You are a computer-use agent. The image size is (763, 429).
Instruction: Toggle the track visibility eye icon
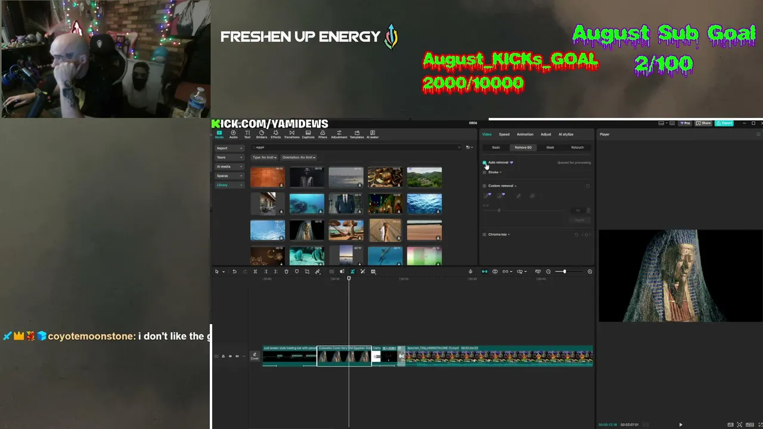230,356
